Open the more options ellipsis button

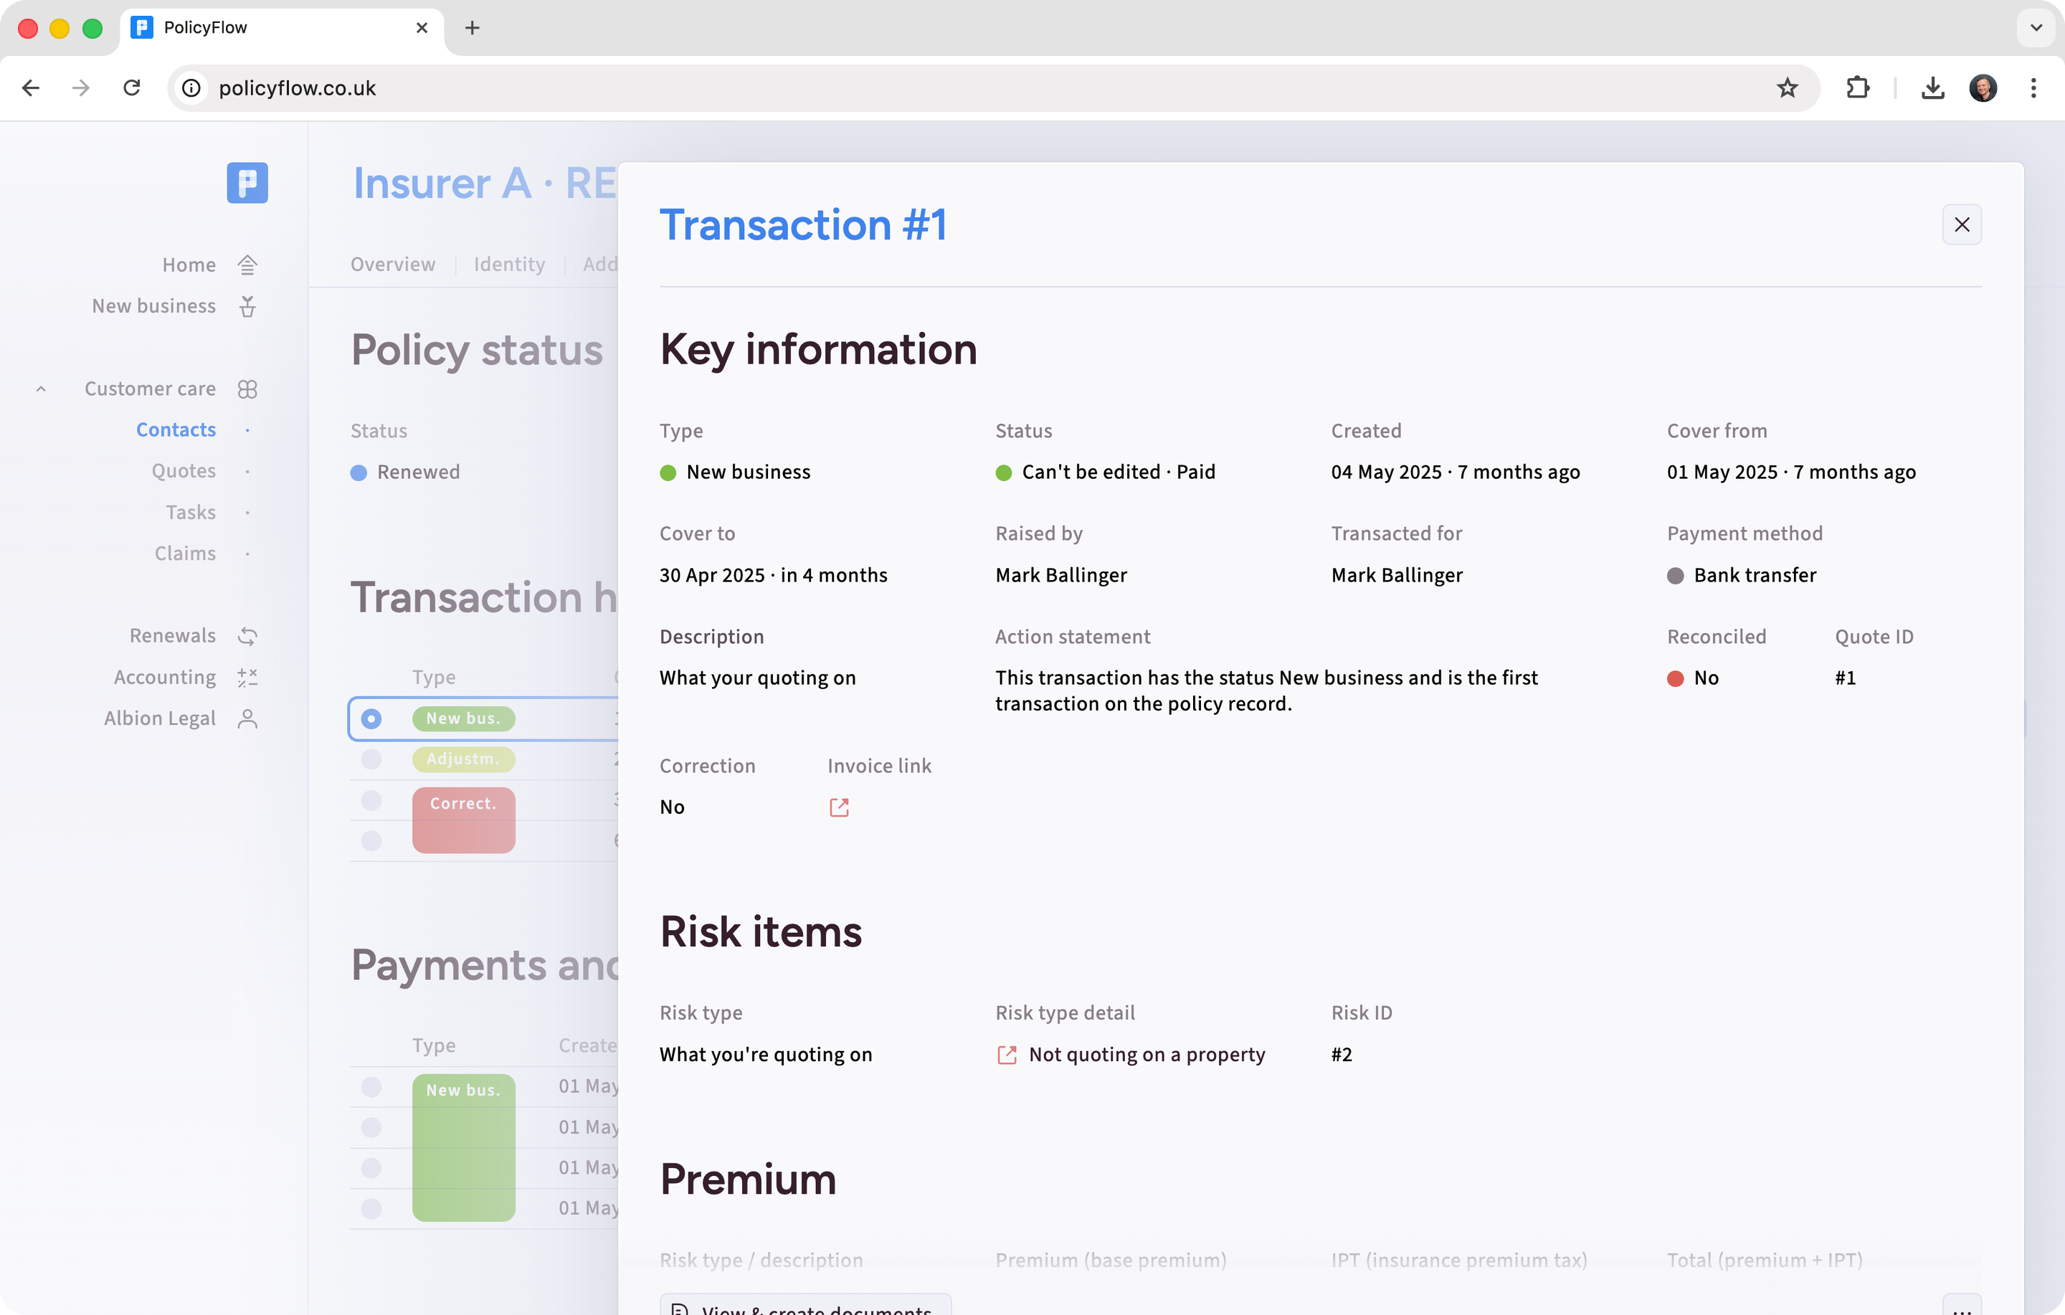[x=1961, y=1306]
